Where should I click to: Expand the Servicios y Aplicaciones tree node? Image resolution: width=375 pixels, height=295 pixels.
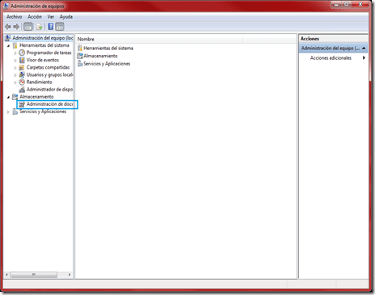click(x=8, y=112)
